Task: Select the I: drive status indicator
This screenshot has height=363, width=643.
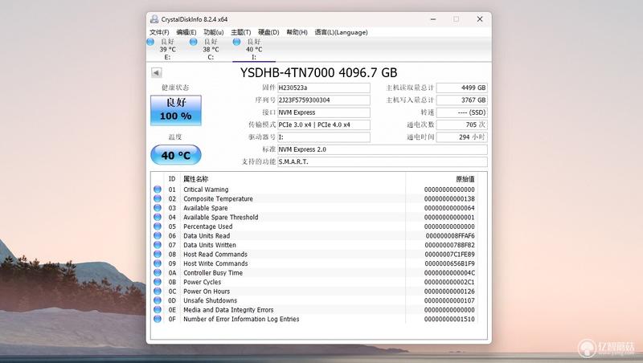Action: [236, 42]
